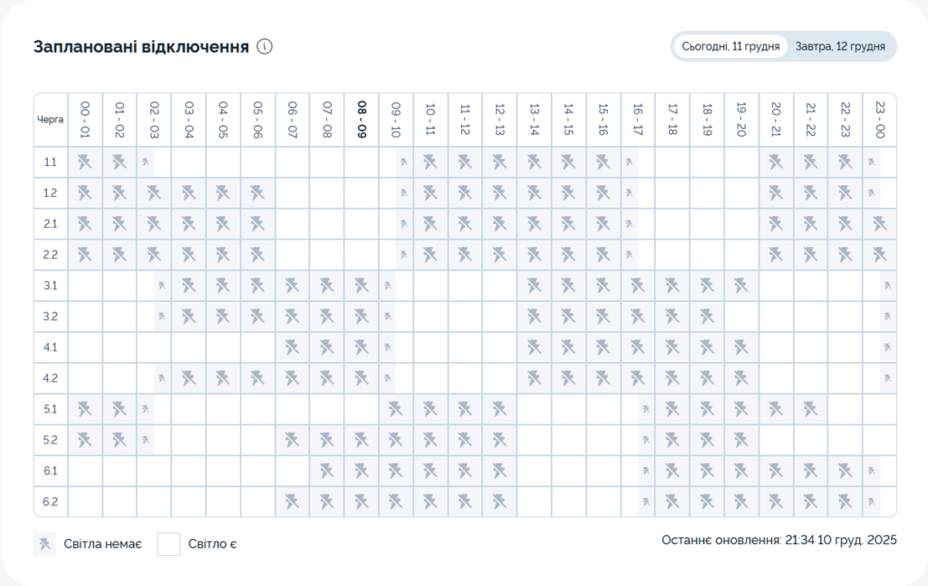Click the outage icon for queue 6.2 at 06-07

(x=293, y=502)
